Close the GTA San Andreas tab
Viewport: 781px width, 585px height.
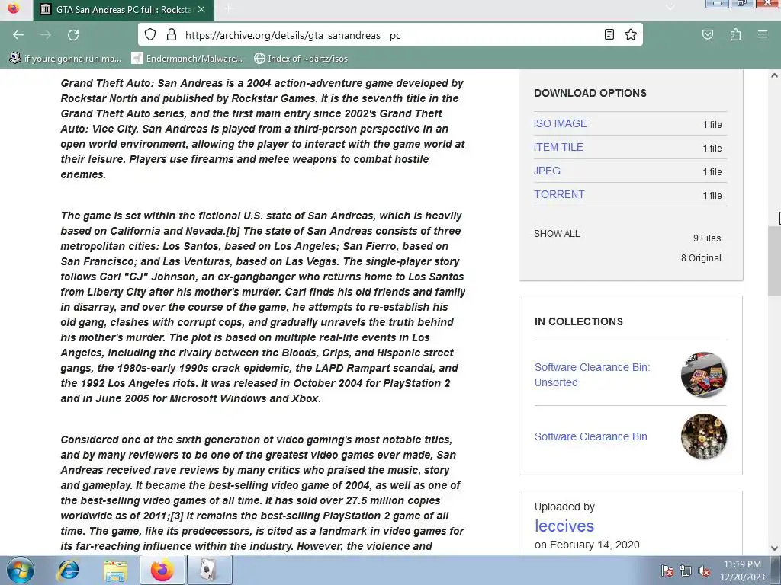click(x=201, y=9)
